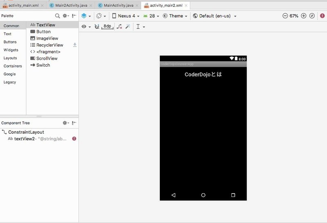Pick ScrollView widget from palette
This screenshot has width=327, height=223.
[53, 58]
